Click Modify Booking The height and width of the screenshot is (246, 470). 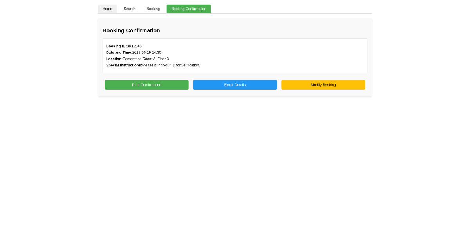[323, 85]
